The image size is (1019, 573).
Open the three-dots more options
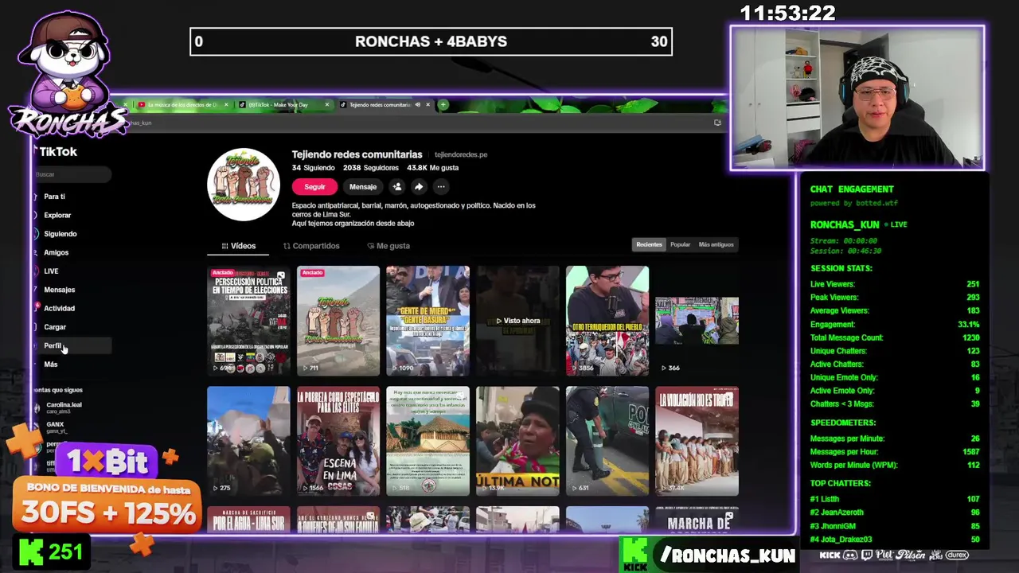[440, 187]
